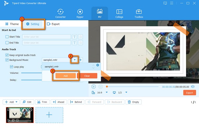Image resolution: width=199 pixels, height=129 pixels.
Task: Click the plus icon beside background music
Action: pos(81,60)
